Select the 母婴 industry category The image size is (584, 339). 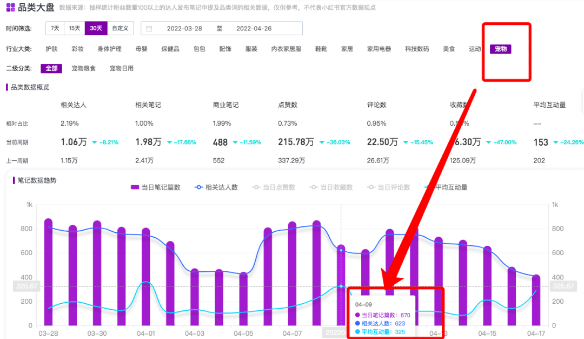point(142,49)
